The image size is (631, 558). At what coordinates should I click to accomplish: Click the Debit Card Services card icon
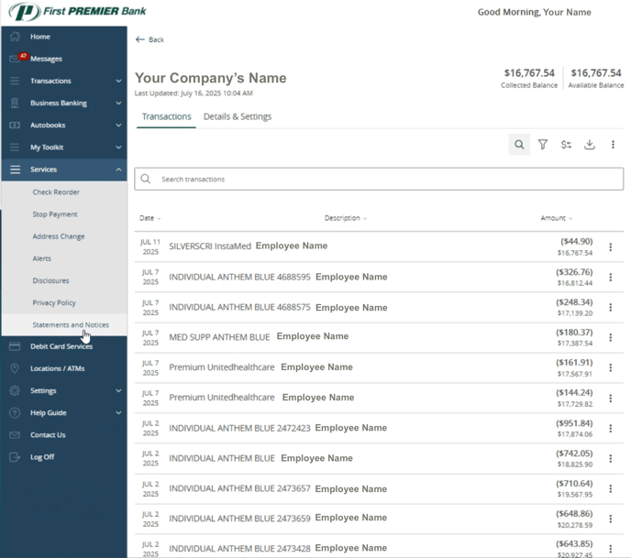15,346
